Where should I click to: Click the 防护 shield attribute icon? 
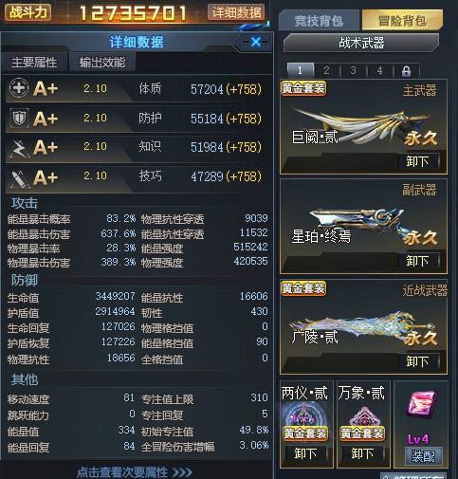[19, 119]
